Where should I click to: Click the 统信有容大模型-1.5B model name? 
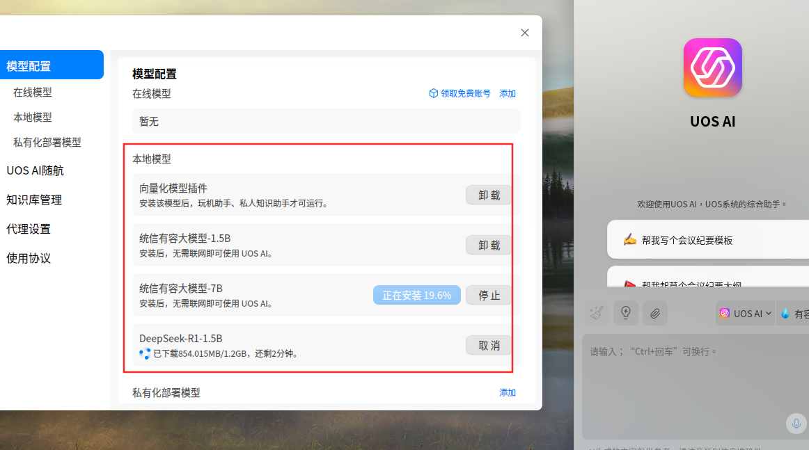pyautogui.click(x=184, y=239)
